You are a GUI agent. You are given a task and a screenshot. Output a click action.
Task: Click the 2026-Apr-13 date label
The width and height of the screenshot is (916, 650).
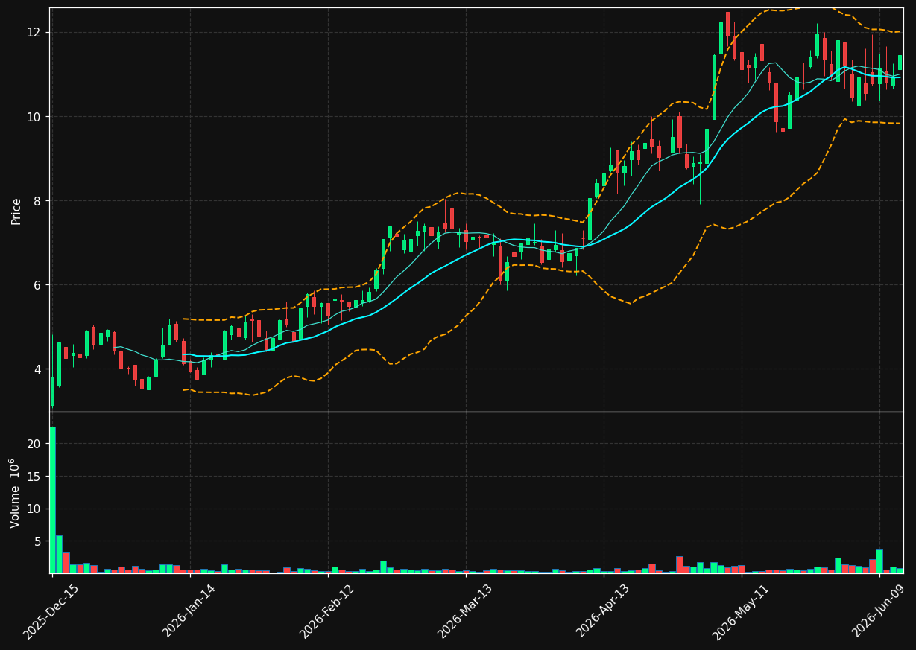(603, 611)
